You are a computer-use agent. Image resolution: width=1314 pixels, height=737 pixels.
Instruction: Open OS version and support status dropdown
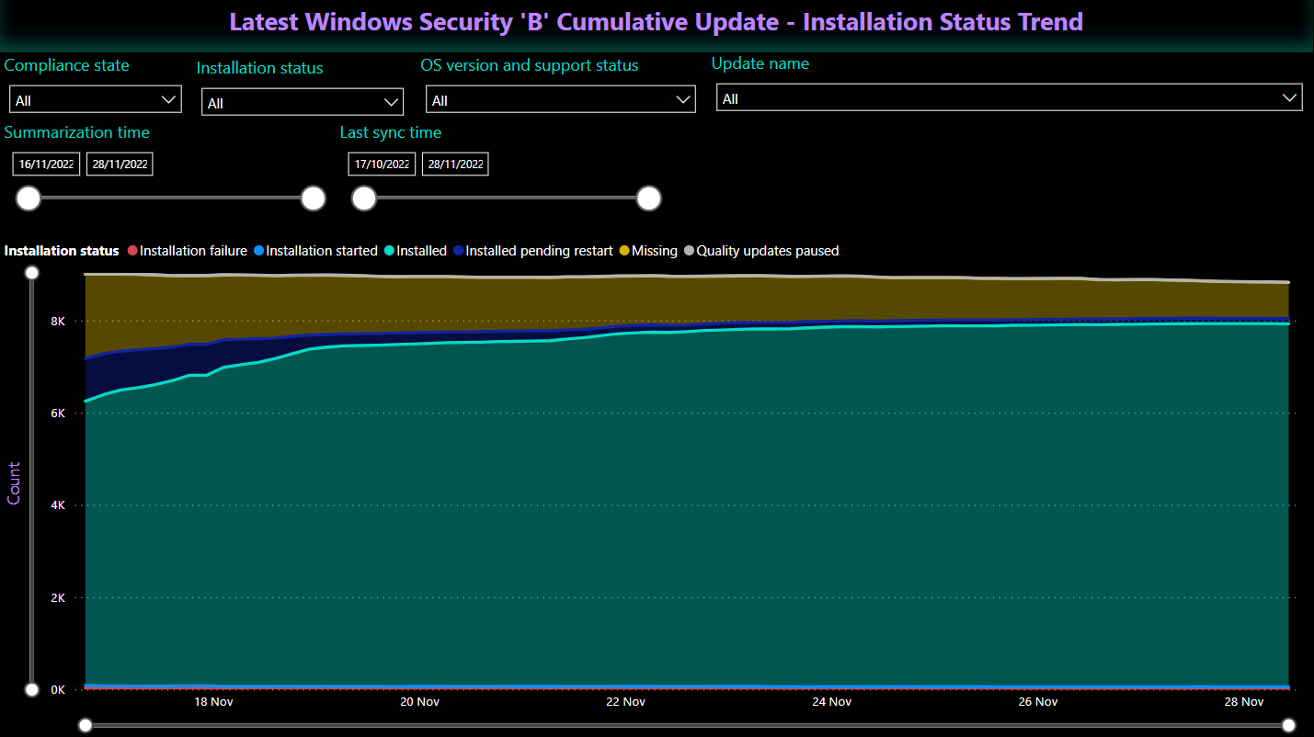point(560,100)
